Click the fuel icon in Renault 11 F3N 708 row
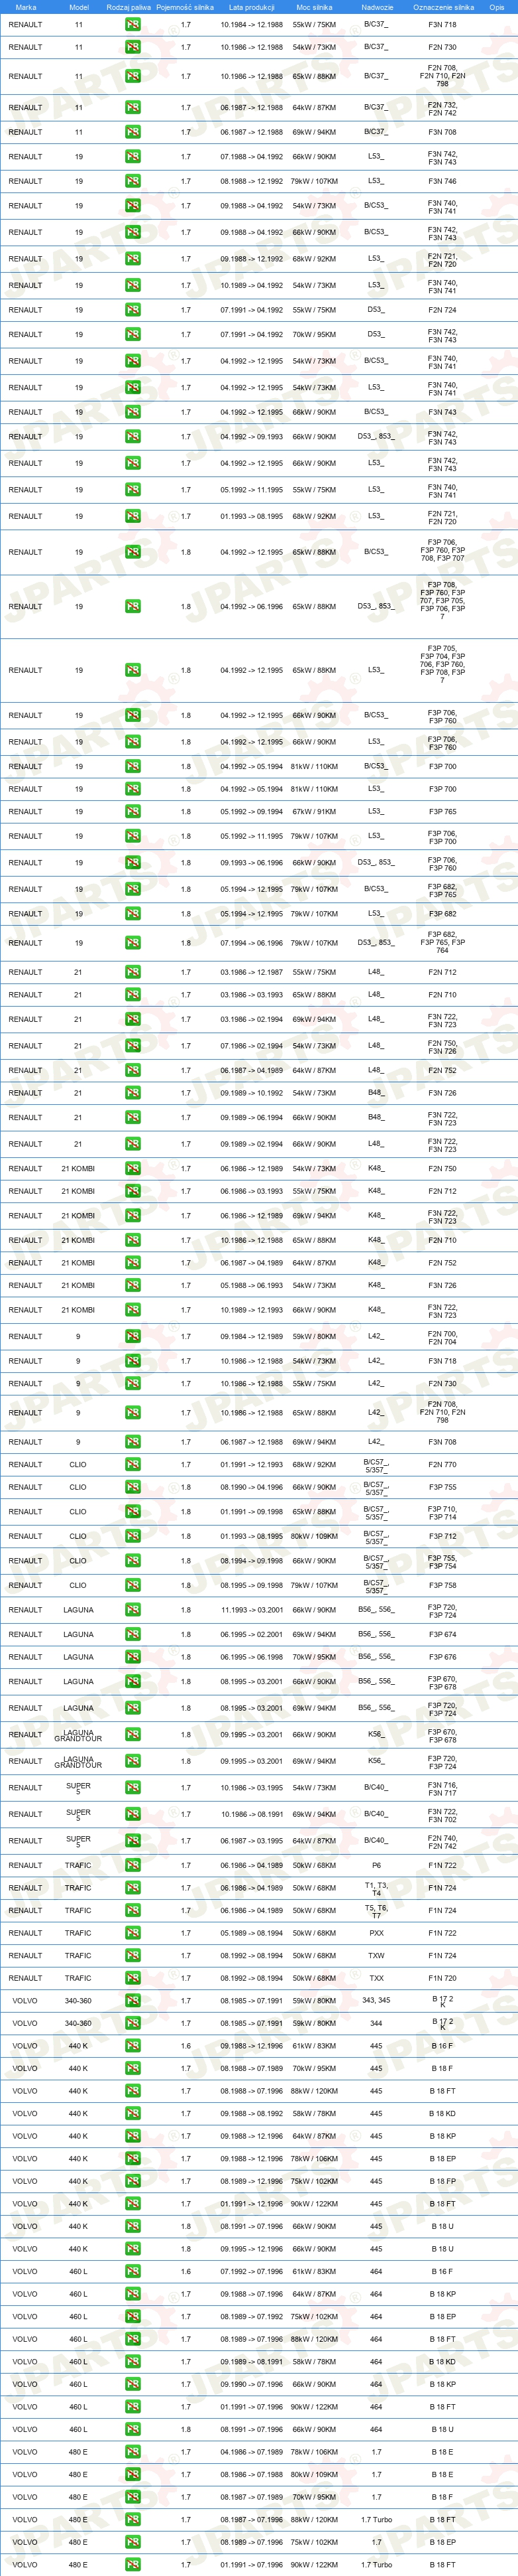This screenshot has height=2576, width=518. point(132,132)
